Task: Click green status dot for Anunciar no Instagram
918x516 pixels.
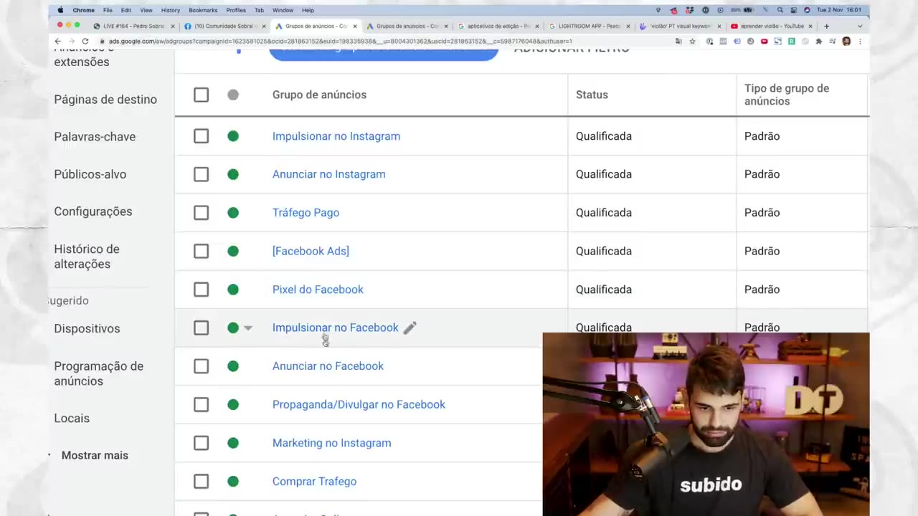Action: tap(233, 174)
